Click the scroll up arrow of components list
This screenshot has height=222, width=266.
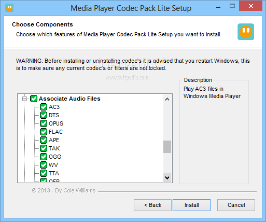click(167, 99)
